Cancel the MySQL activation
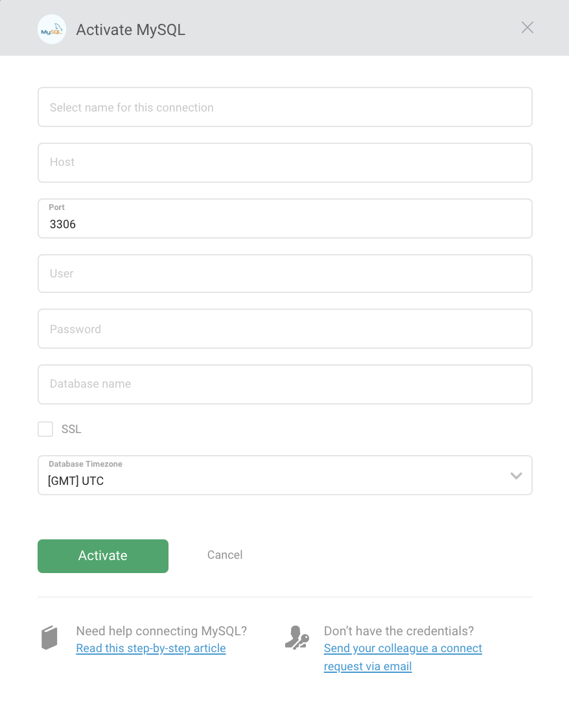The width and height of the screenshot is (569, 704). pyautogui.click(x=225, y=555)
